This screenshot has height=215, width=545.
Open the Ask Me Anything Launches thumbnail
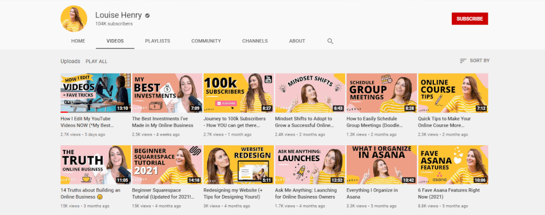tap(310, 164)
